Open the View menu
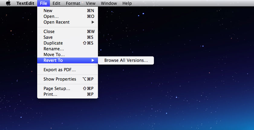 [x=90, y=3]
